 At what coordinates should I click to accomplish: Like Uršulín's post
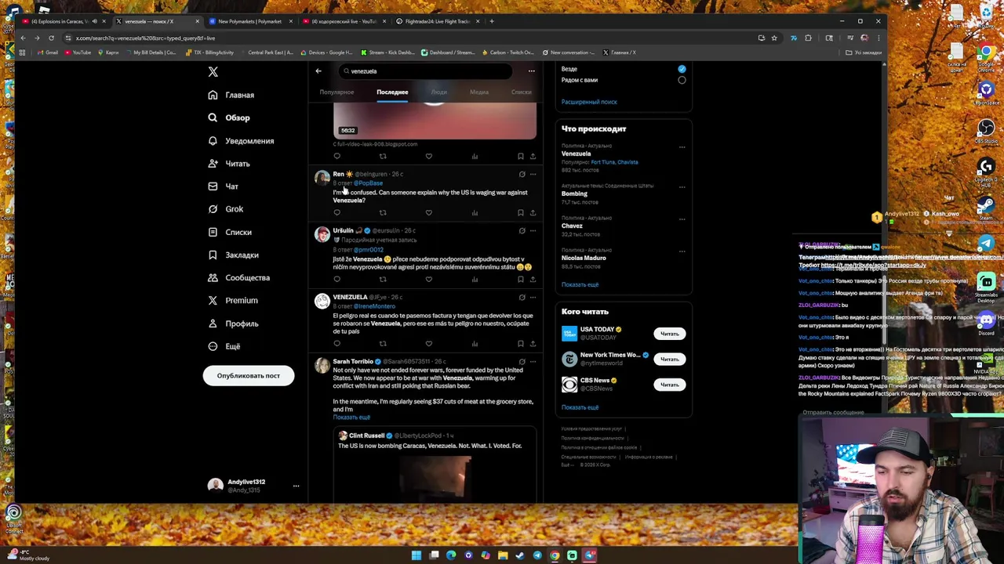point(428,279)
